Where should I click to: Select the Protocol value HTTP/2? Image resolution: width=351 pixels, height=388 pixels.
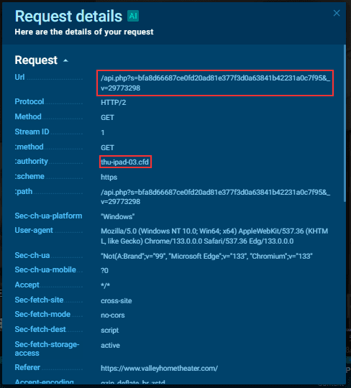[113, 103]
